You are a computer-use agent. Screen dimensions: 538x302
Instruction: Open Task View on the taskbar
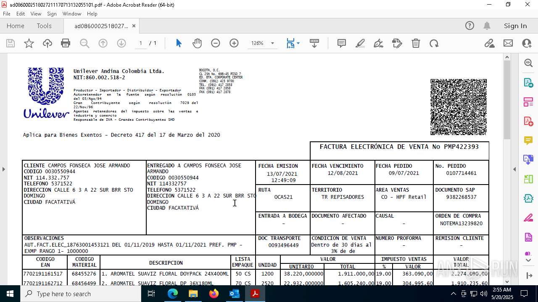(x=151, y=294)
